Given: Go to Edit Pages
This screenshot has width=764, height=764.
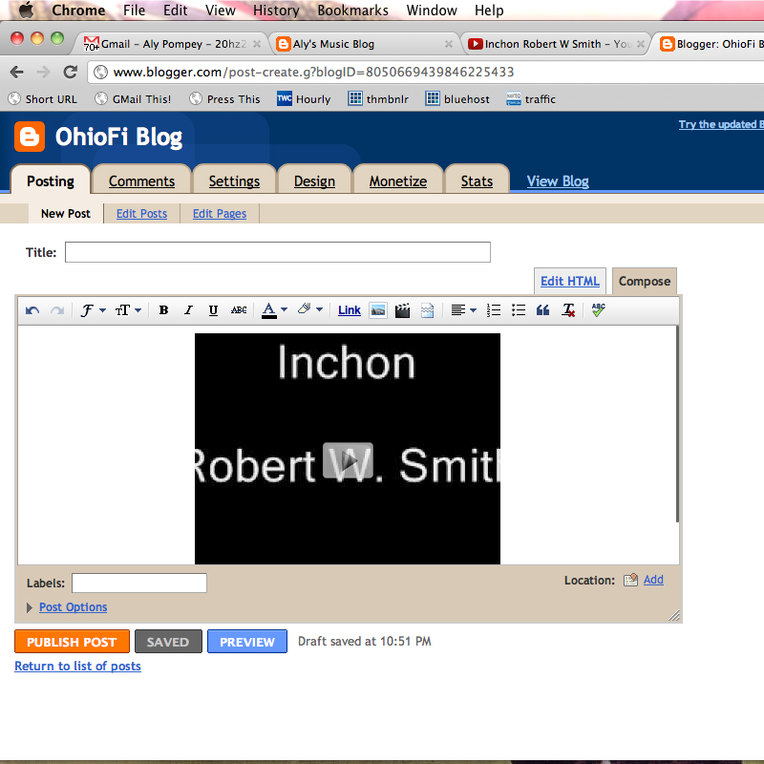Looking at the screenshot, I should [x=220, y=213].
